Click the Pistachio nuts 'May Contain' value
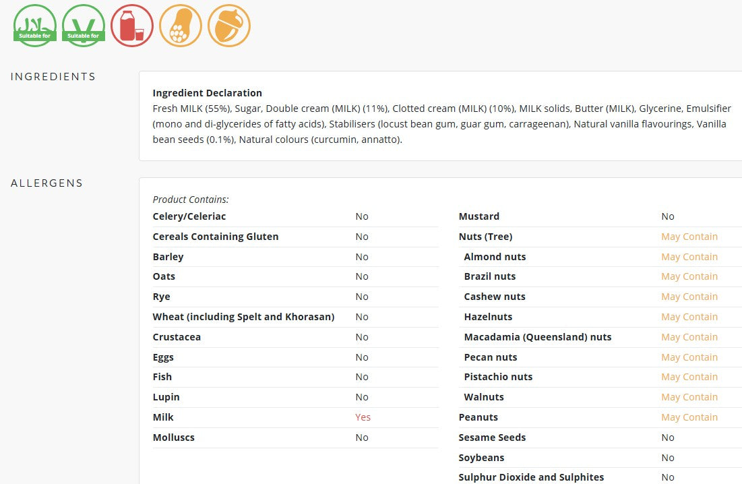The height and width of the screenshot is (484, 742). pyautogui.click(x=689, y=377)
